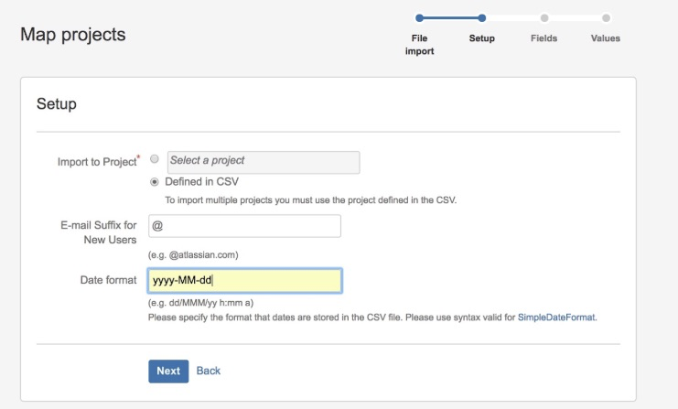Choose the Defined in CSV radio button
This screenshot has height=409, width=678.
click(155, 181)
